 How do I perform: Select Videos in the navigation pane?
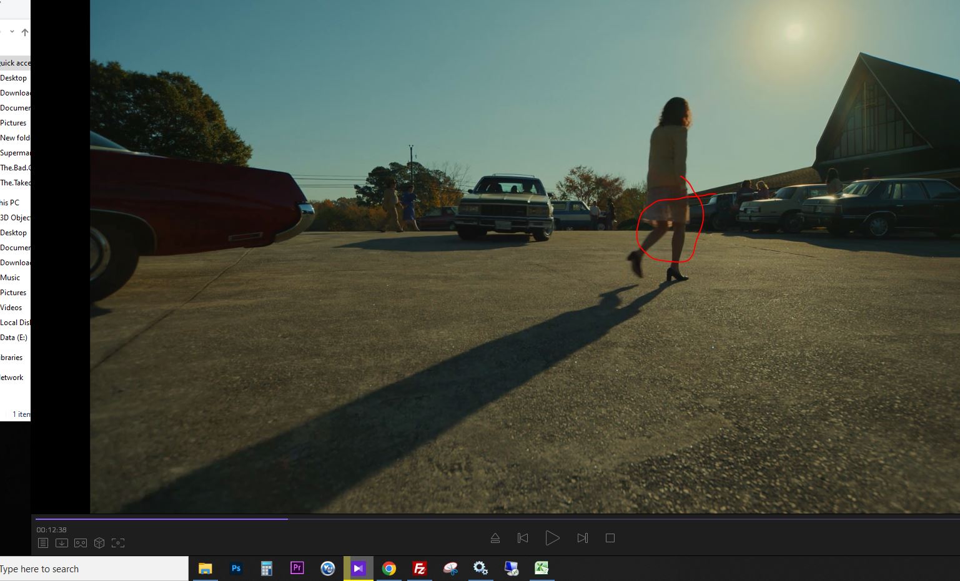11,308
